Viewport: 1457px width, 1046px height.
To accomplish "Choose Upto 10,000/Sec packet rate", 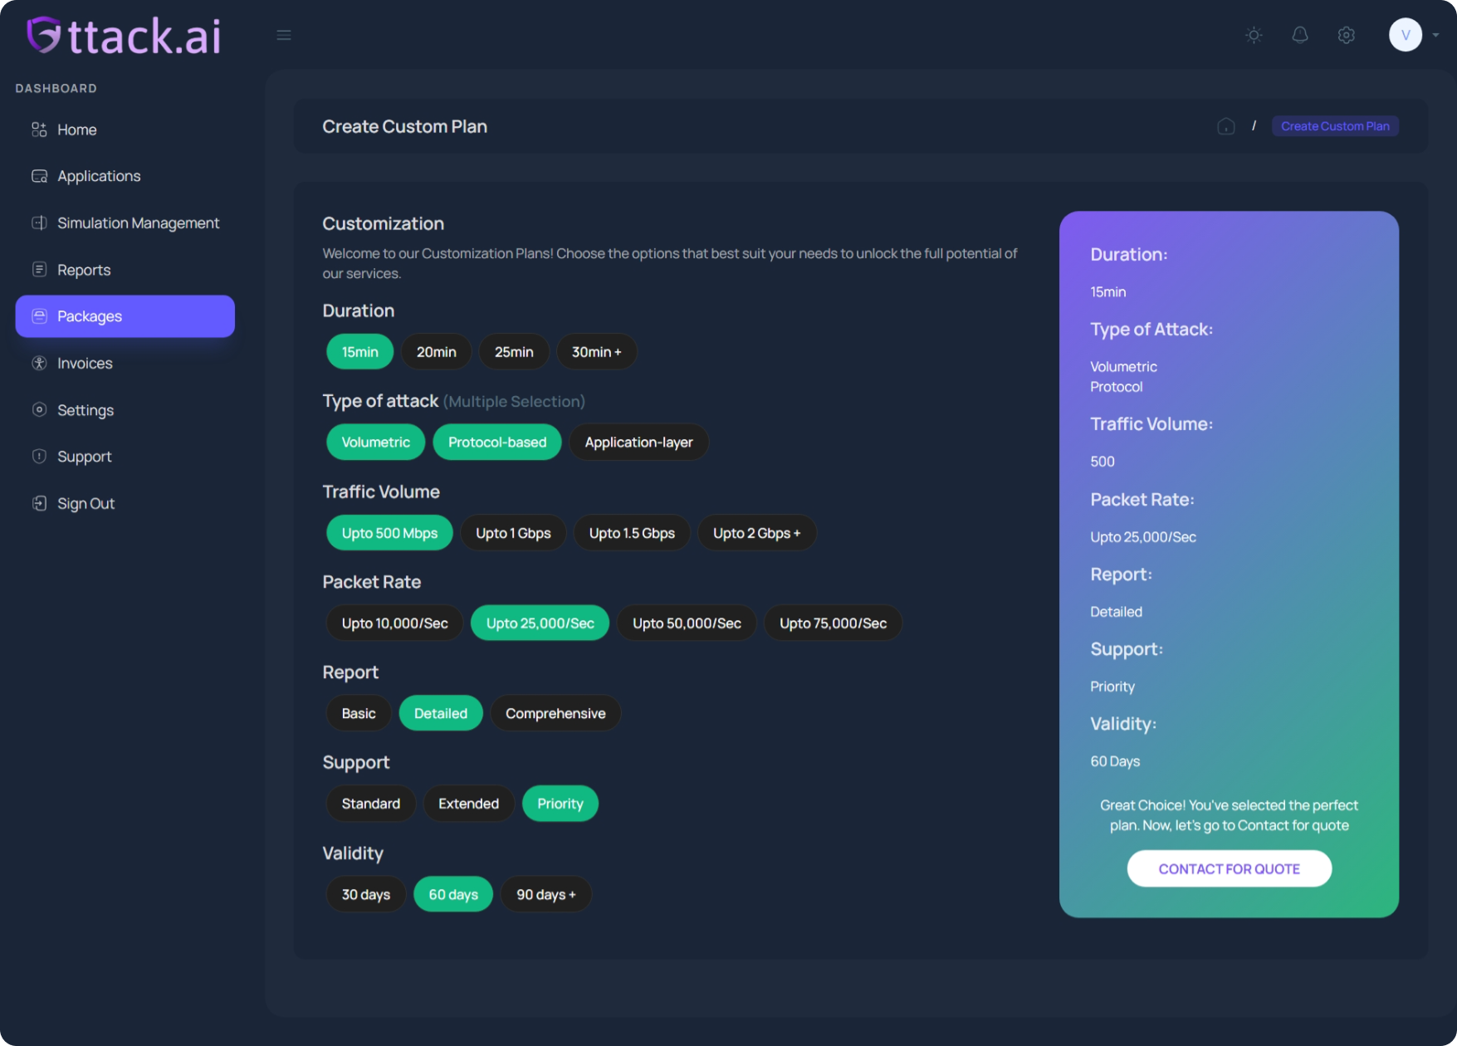I will [395, 623].
